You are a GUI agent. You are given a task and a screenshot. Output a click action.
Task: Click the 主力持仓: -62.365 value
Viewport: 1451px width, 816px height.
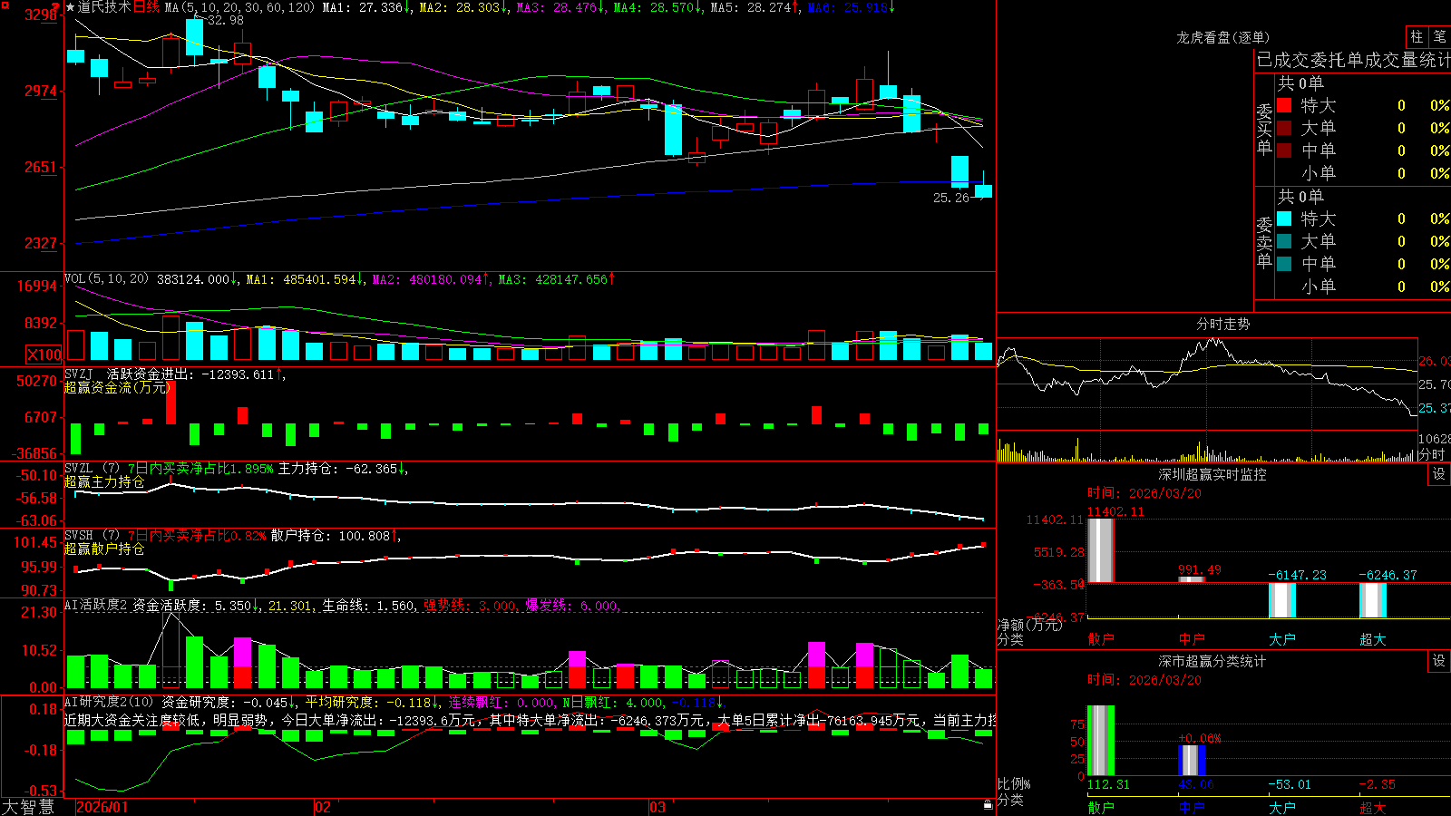338,469
